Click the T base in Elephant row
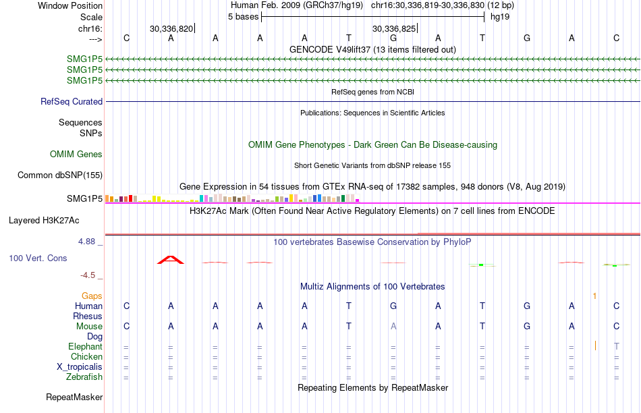Image resolution: width=641 pixels, height=413 pixels. tap(617, 346)
